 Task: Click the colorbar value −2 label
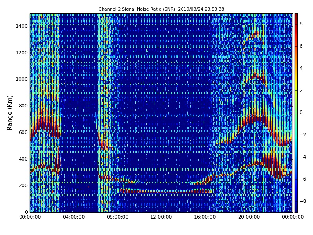click(x=303, y=135)
